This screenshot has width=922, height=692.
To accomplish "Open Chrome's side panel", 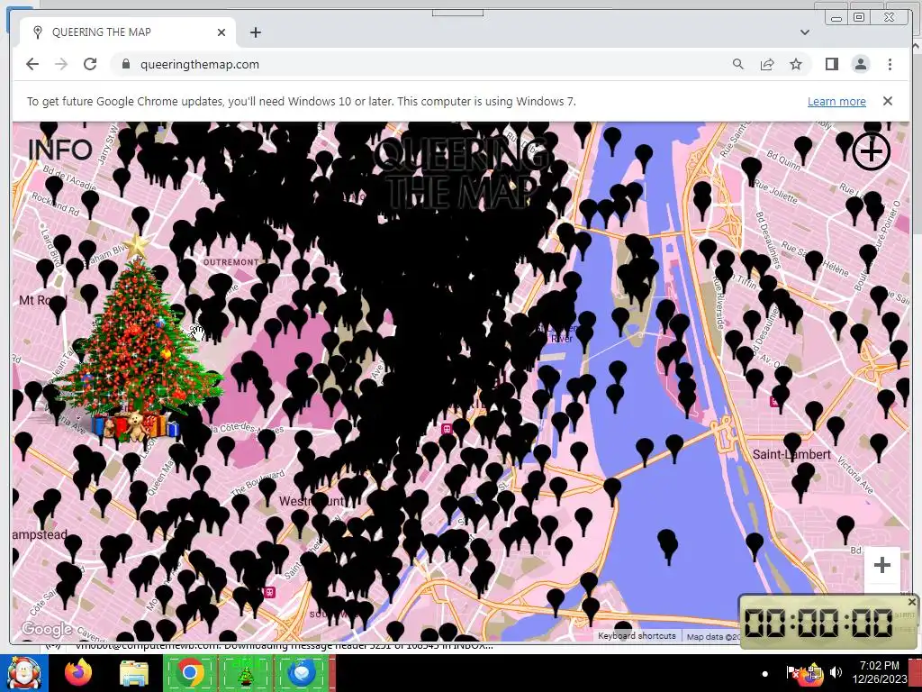I will click(x=831, y=64).
